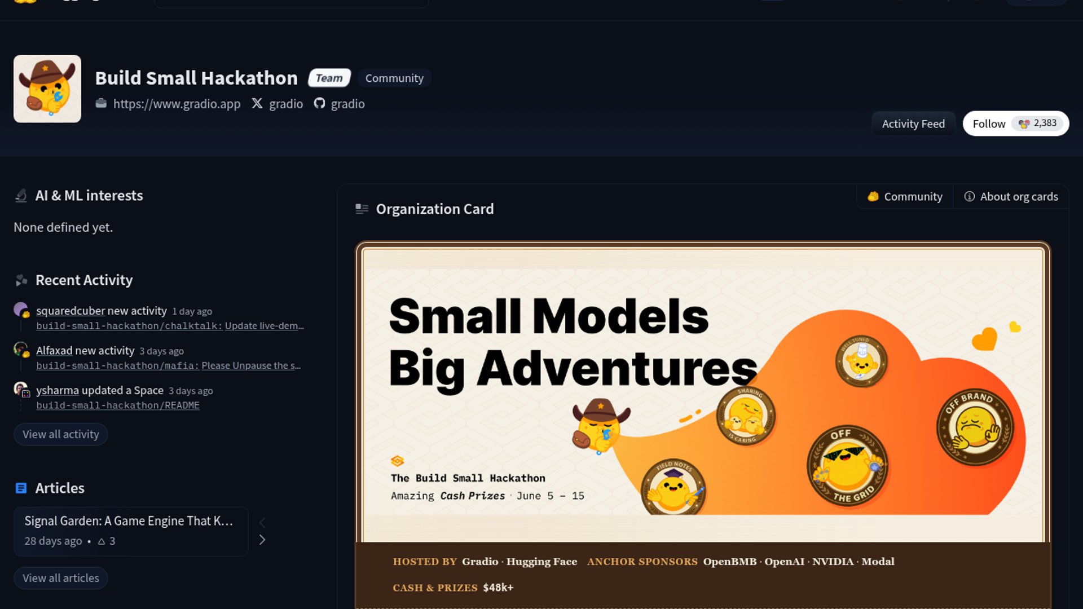
Task: Click the GitHub logo icon
Action: tap(319, 103)
